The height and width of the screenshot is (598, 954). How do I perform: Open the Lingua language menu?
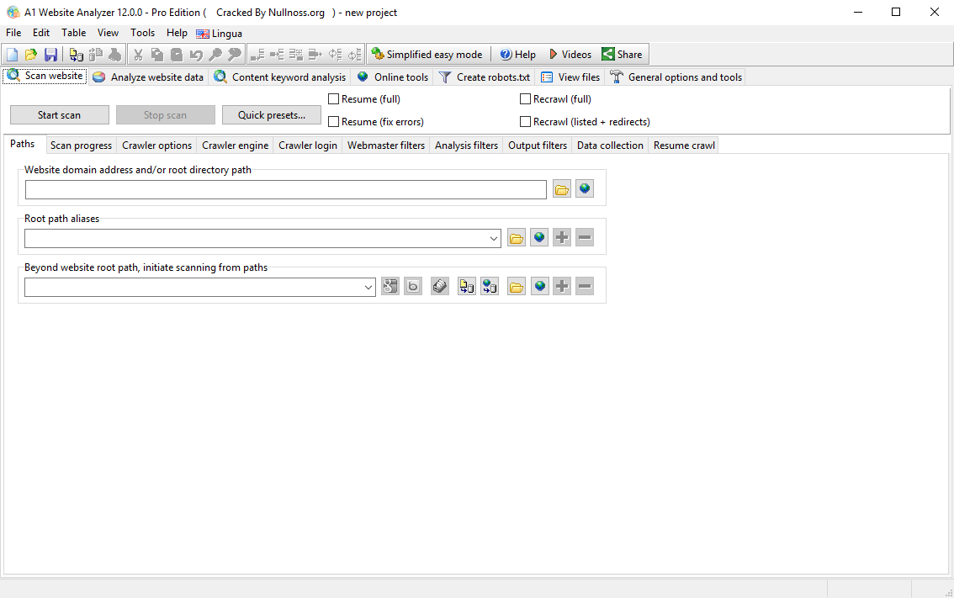(220, 34)
